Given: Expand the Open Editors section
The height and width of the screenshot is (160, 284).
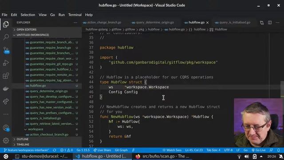Looking at the screenshot, I should [47, 29].
